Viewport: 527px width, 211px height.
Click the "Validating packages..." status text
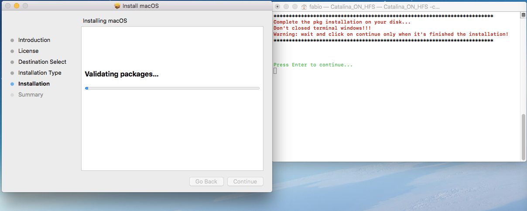(121, 74)
